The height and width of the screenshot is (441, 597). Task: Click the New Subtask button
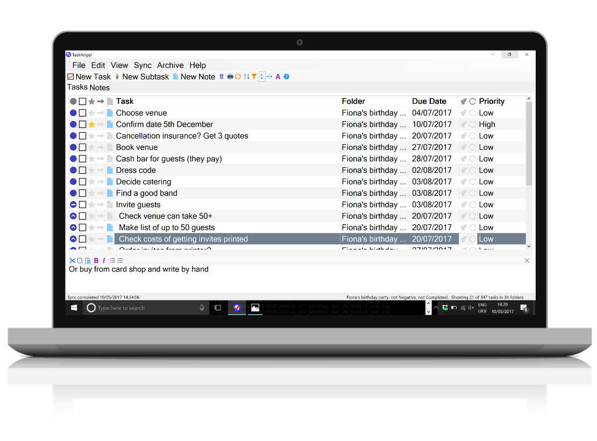[142, 77]
